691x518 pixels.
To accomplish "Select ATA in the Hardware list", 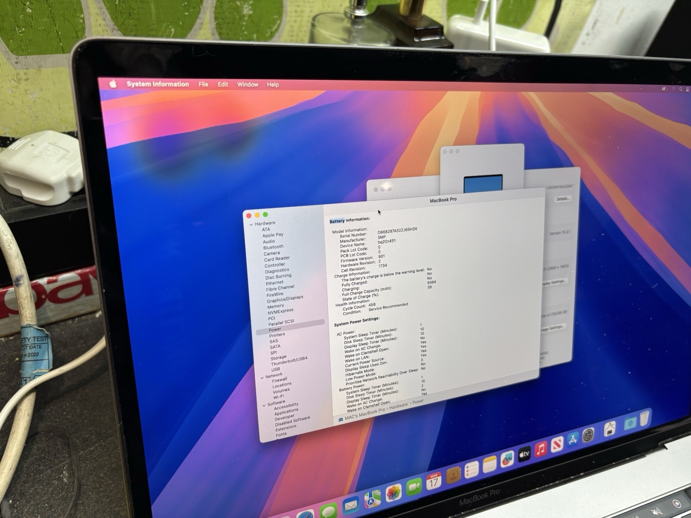I will (x=266, y=229).
